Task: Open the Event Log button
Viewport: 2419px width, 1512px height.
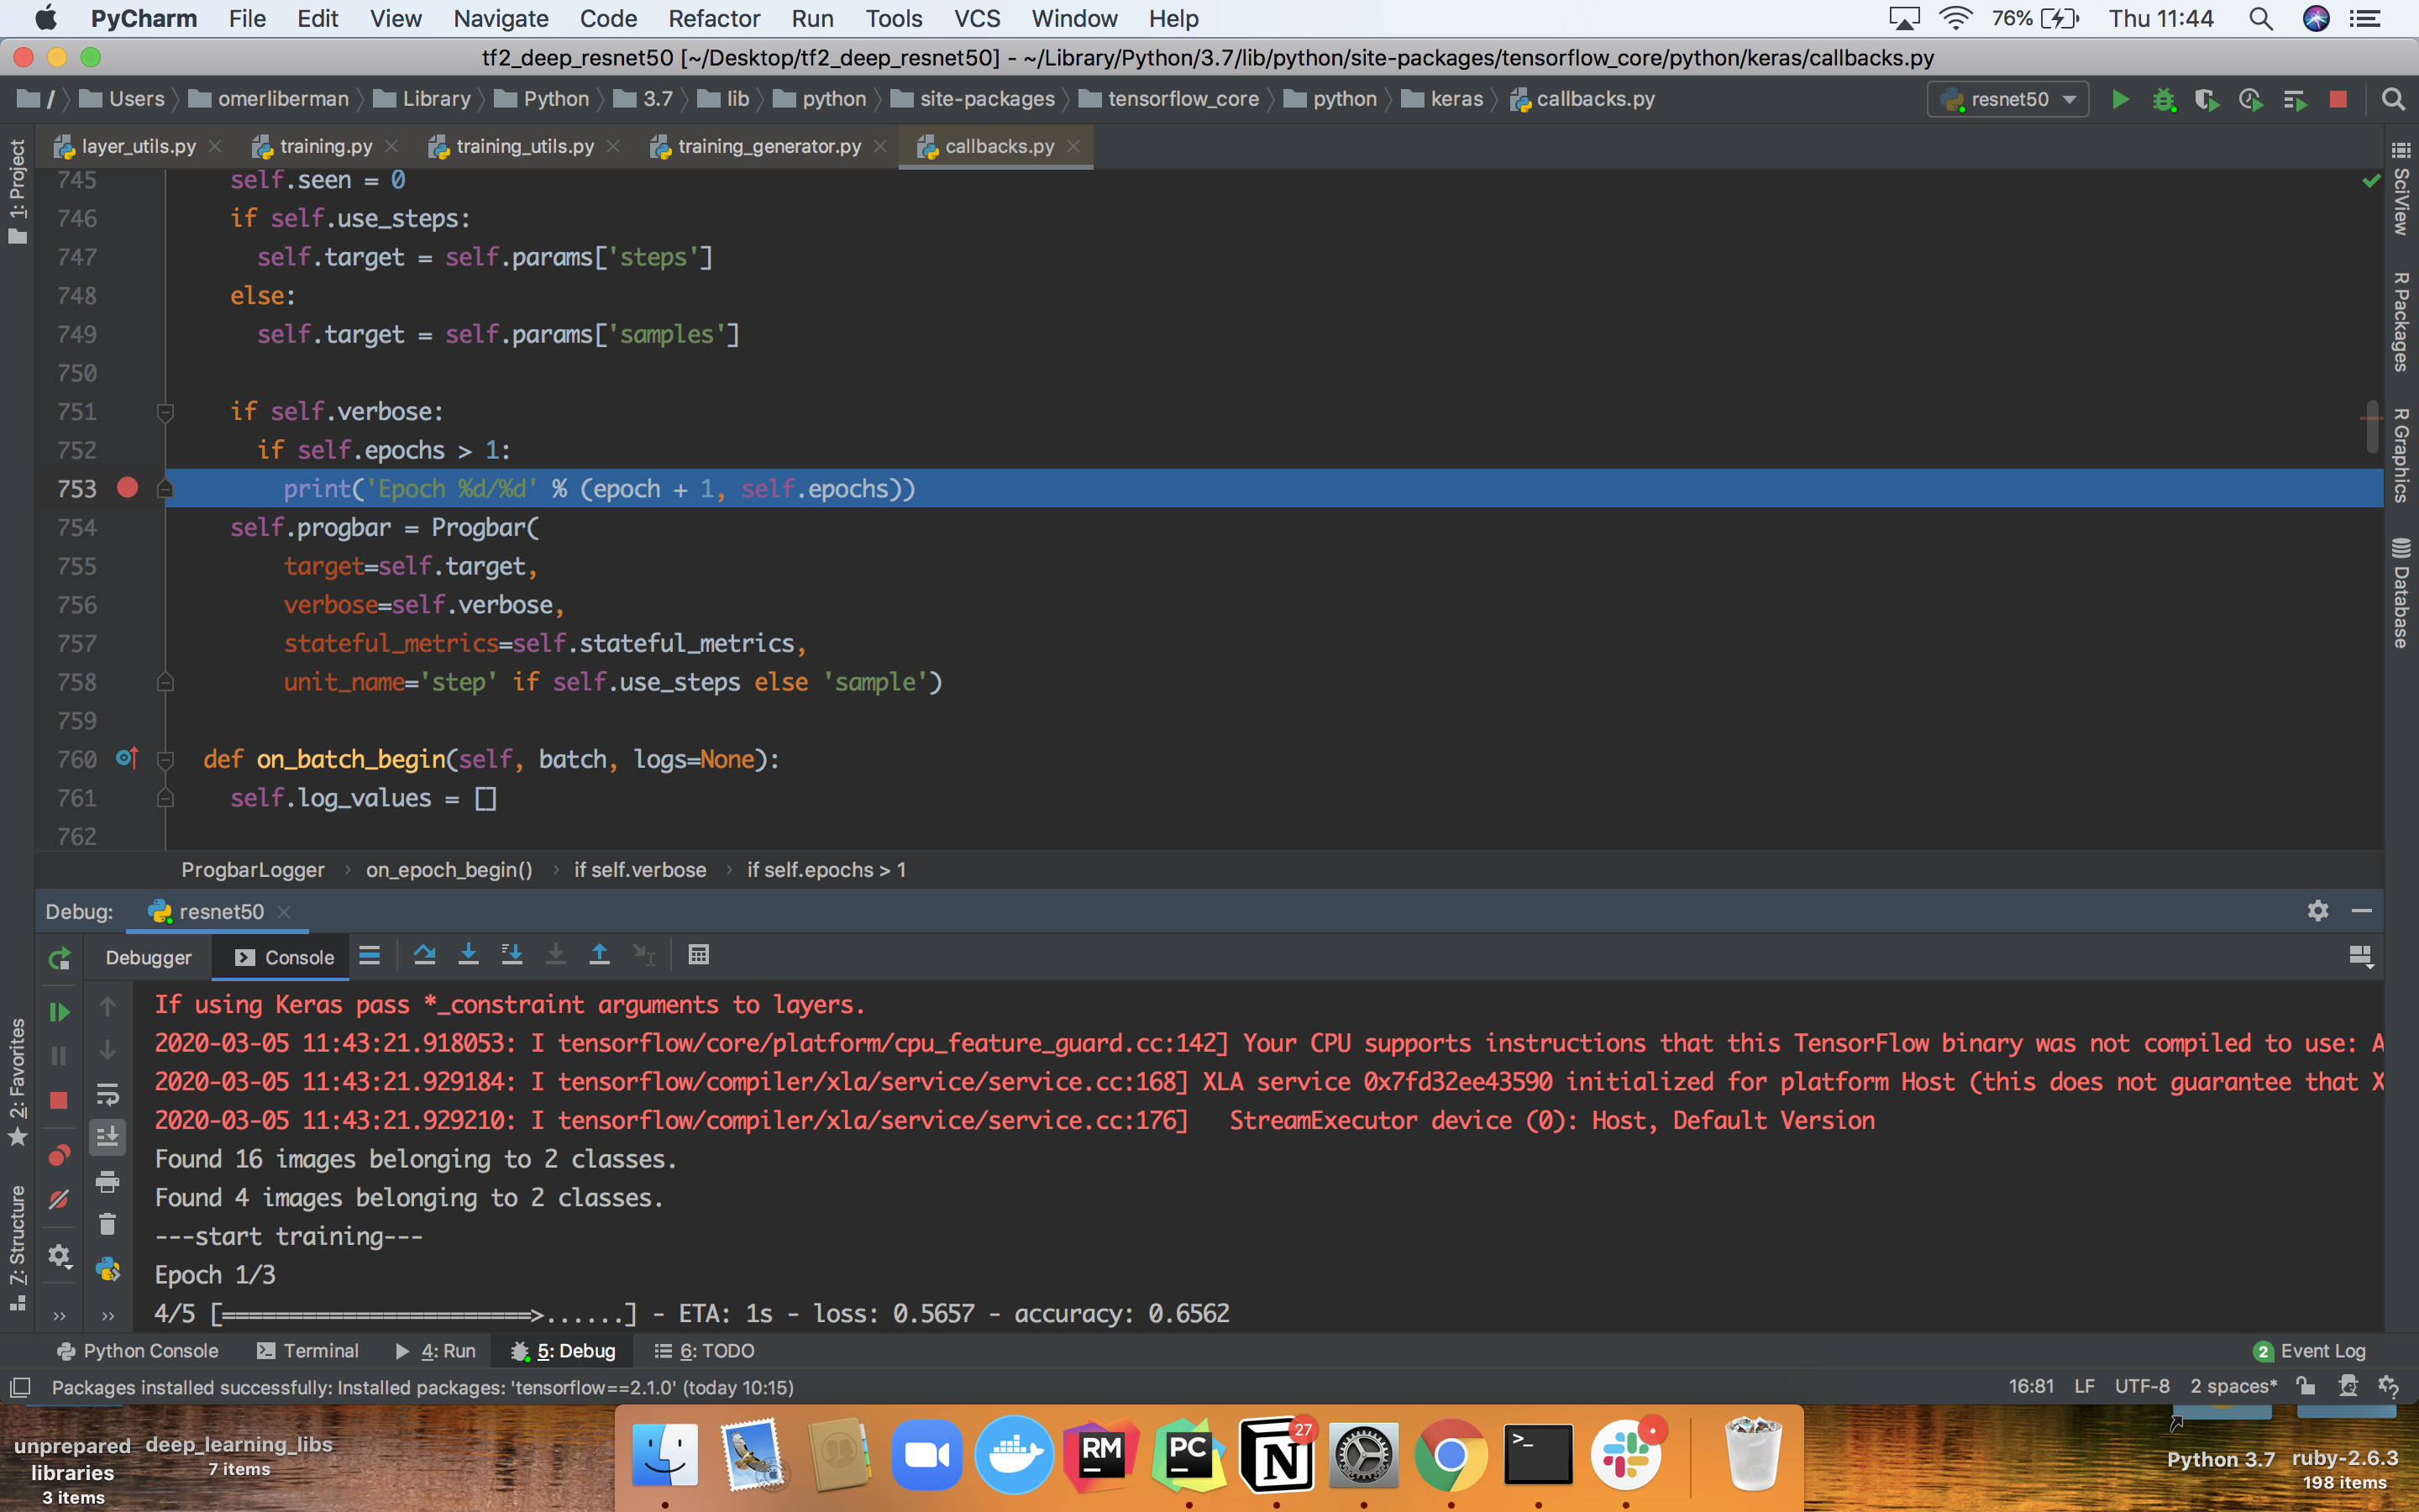Action: click(x=2310, y=1350)
